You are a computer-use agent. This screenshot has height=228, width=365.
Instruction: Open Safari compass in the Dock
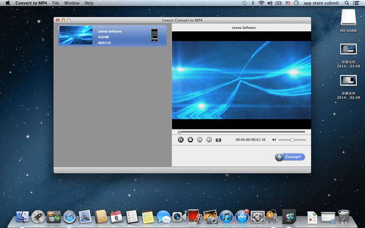click(70, 217)
